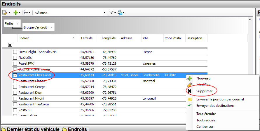Viewport: 260px width, 131px height.
Task: Choose Modifier from the context menu
Action: pos(203,85)
